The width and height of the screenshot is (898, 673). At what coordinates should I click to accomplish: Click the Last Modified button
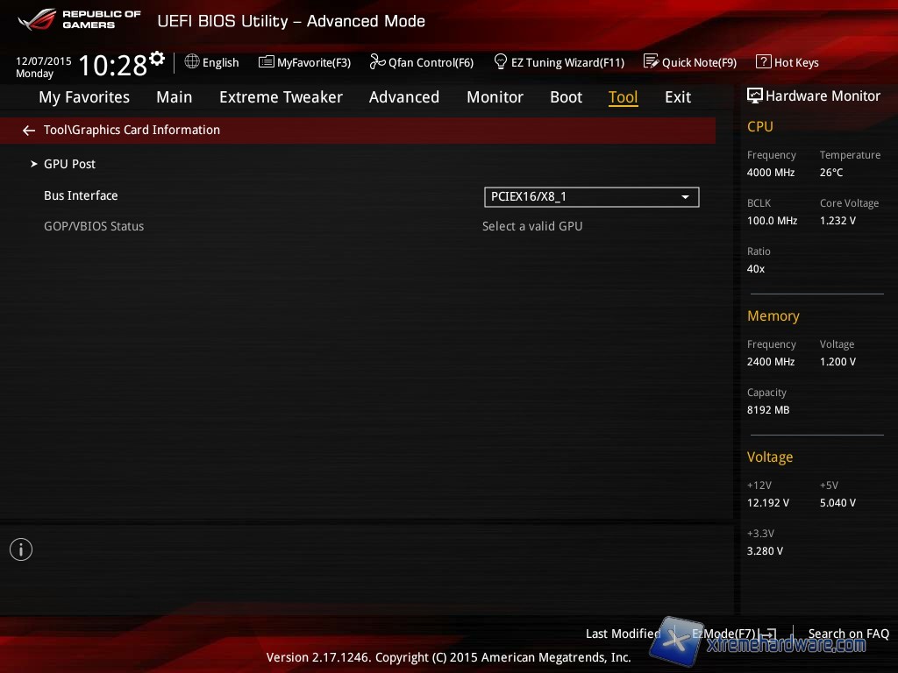pos(623,634)
